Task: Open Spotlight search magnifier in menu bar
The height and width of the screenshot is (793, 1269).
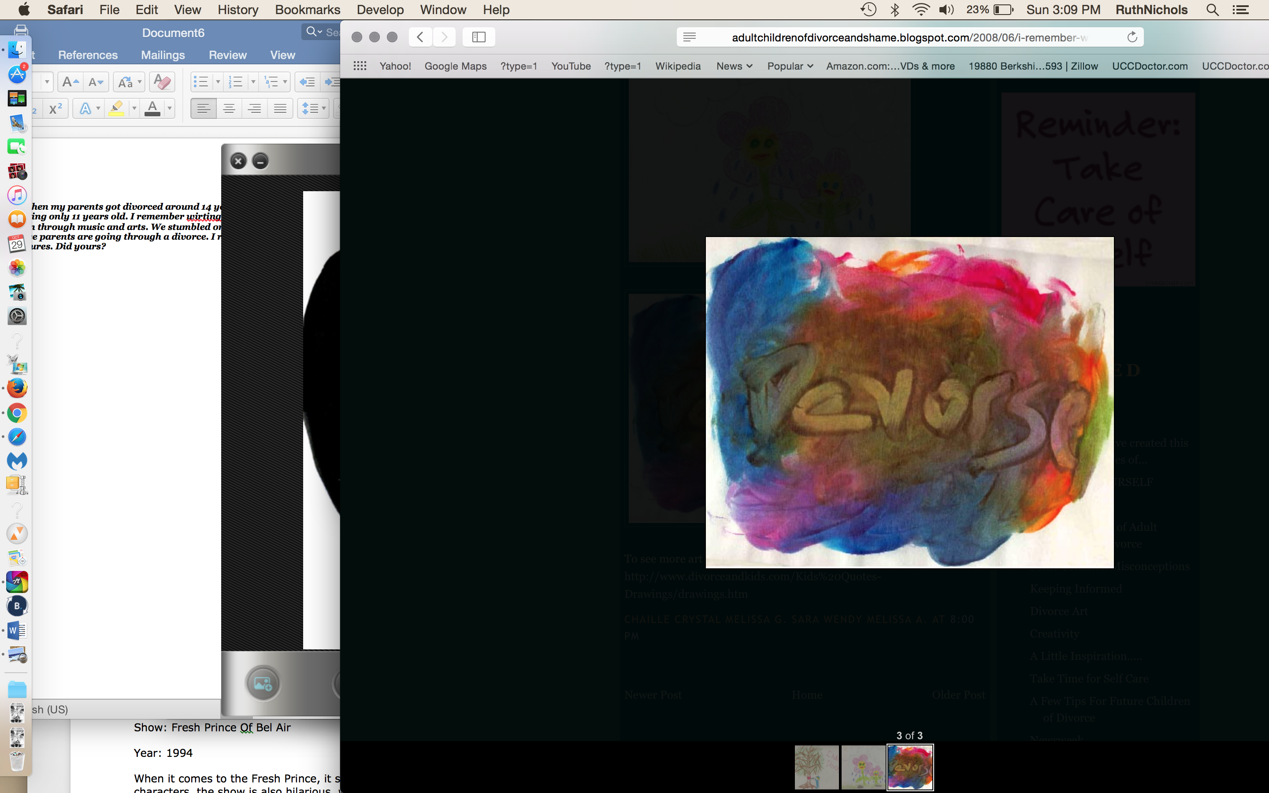Action: pos(1212,10)
